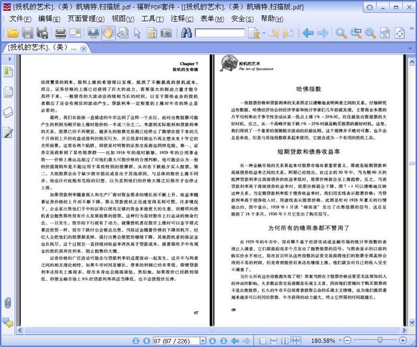Switch to facing pages layout
The height and width of the screenshot is (347, 417).
(x=285, y=341)
